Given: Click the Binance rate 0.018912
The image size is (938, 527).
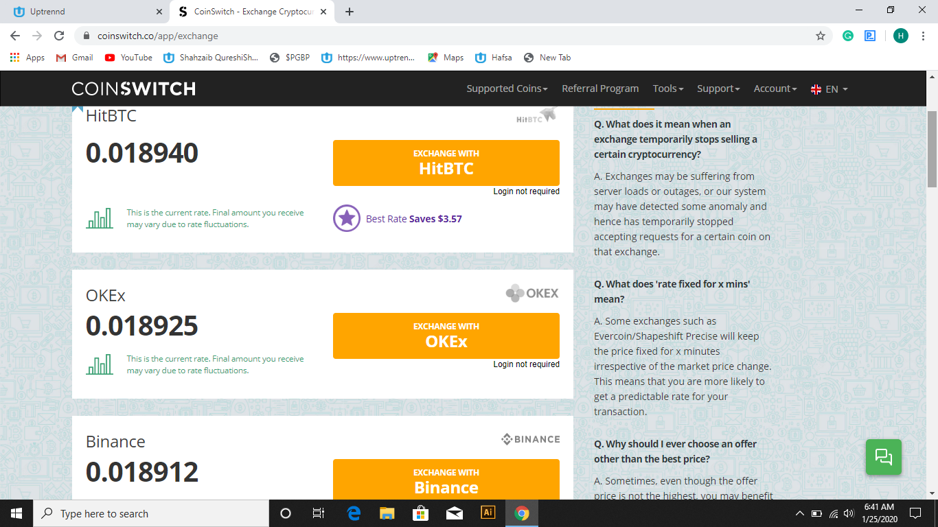Looking at the screenshot, I should point(142,472).
